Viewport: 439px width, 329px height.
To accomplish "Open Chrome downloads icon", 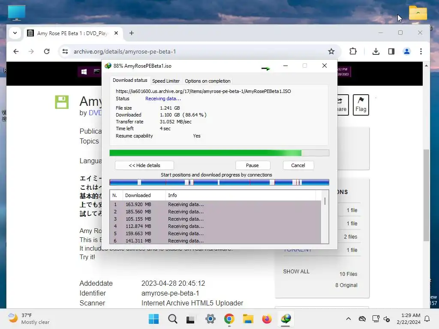I will (x=376, y=51).
